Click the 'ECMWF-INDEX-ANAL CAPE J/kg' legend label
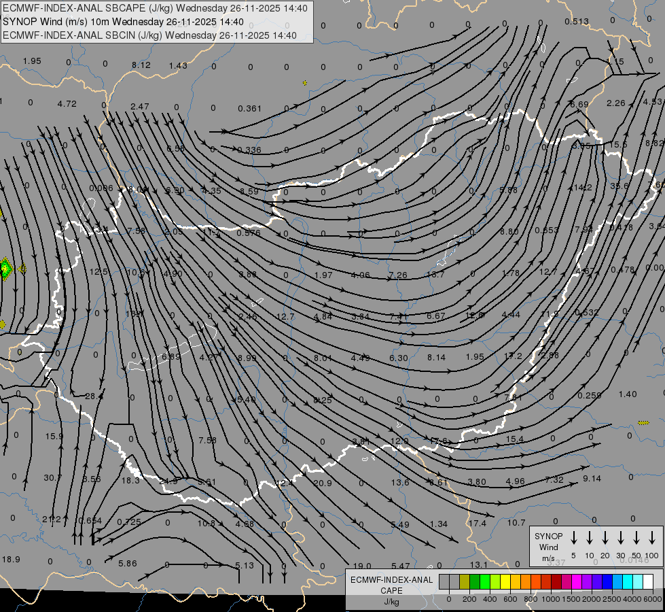Screen dimensions: 665x612 coord(391,590)
